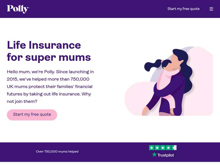The height and width of the screenshot is (165, 220).
Task: Click 'Over 750,000 mums helped' text
Action: tap(57, 152)
